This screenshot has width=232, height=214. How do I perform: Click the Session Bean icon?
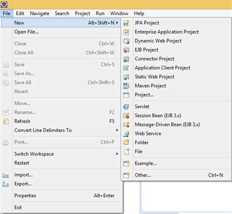(126, 116)
